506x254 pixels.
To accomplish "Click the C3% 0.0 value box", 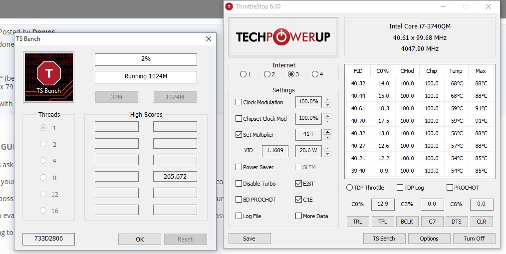I will [432, 204].
